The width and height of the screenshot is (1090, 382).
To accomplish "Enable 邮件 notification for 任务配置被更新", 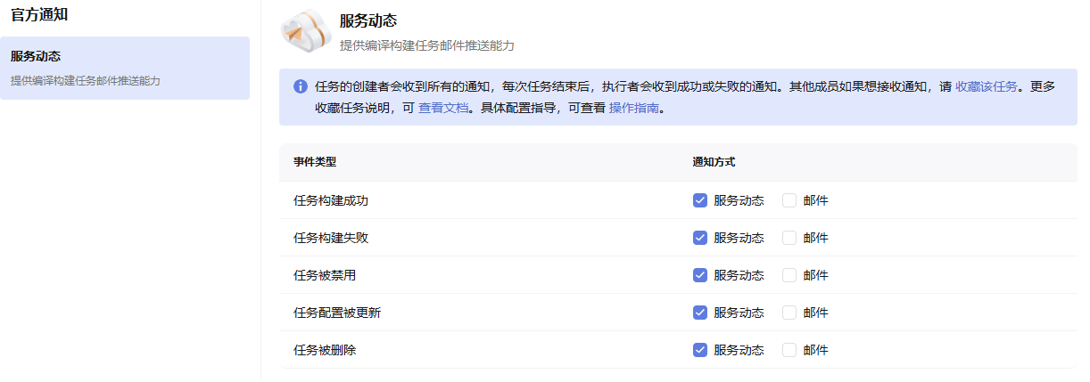I will (789, 313).
